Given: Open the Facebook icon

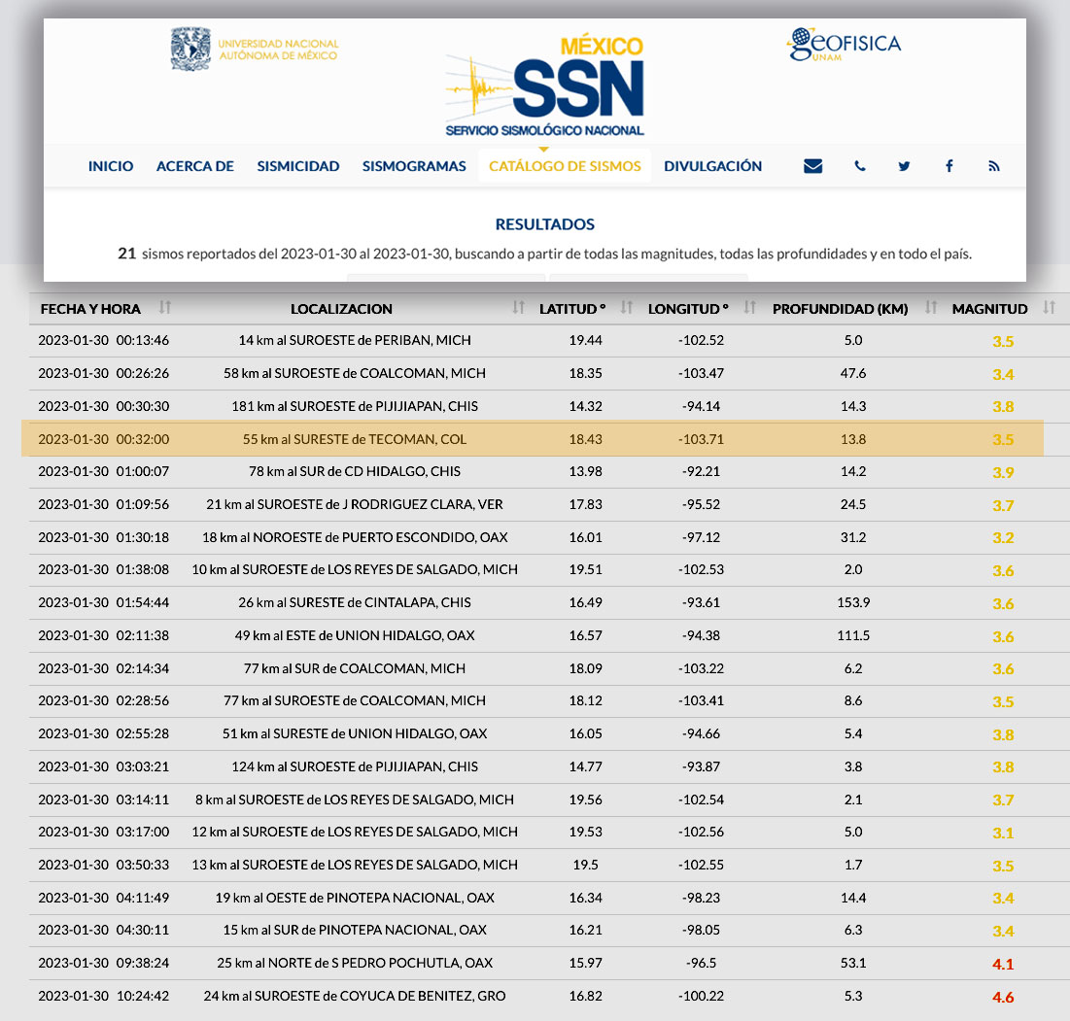Looking at the screenshot, I should [949, 166].
